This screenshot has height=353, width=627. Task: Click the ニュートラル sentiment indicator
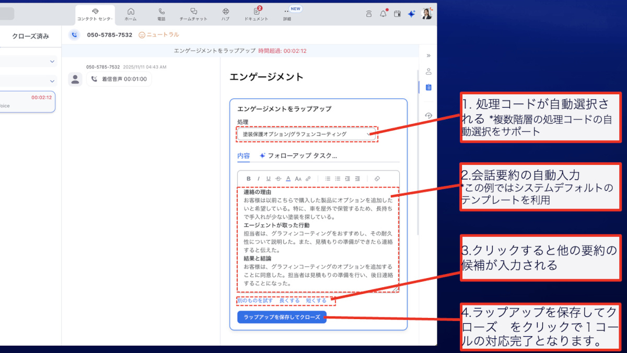click(159, 35)
